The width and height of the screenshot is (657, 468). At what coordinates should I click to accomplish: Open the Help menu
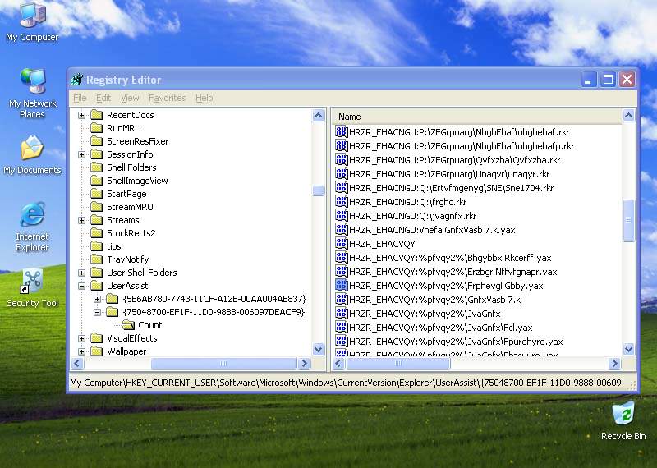[204, 98]
